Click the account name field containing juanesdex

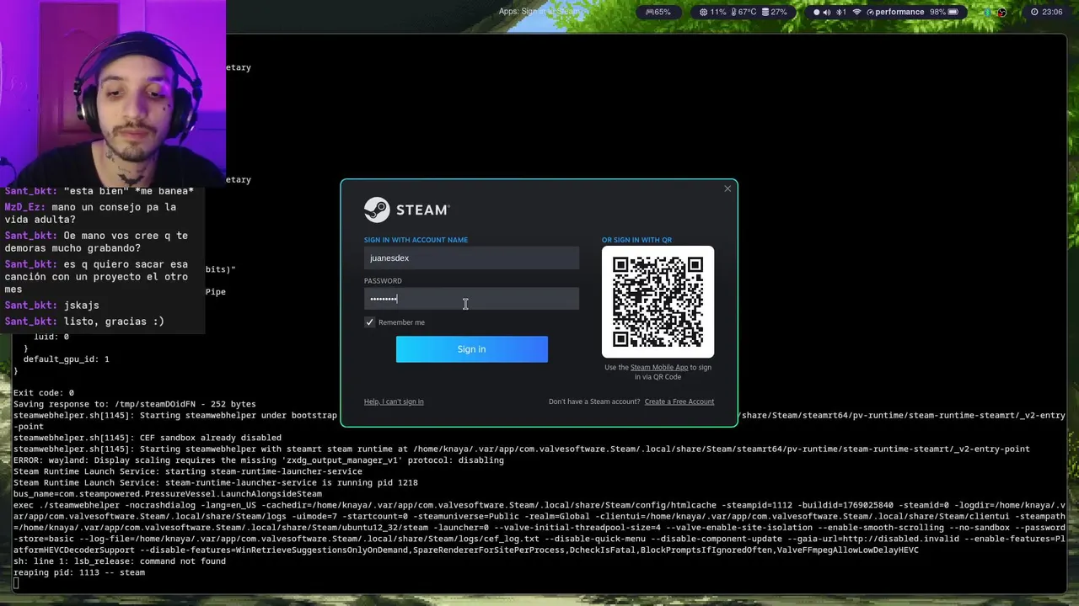471,258
